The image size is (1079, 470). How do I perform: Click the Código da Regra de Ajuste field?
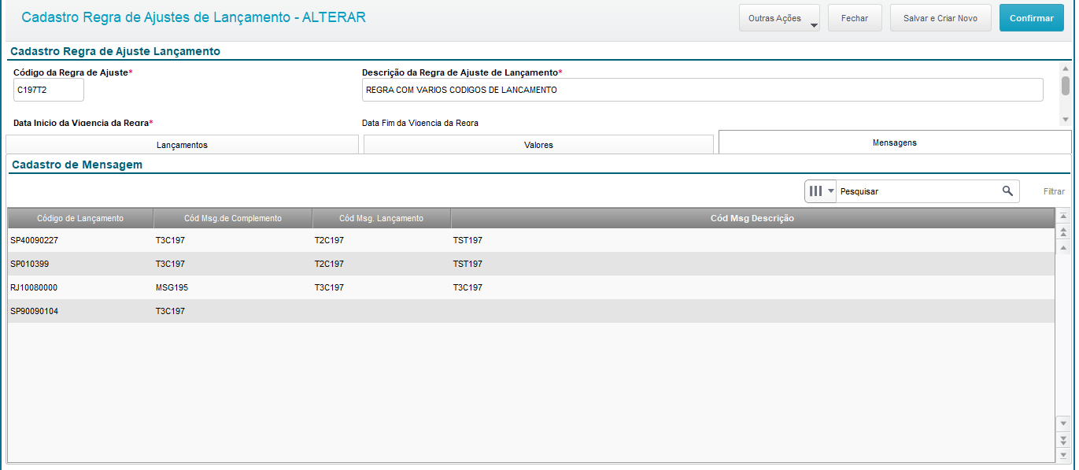coord(49,90)
